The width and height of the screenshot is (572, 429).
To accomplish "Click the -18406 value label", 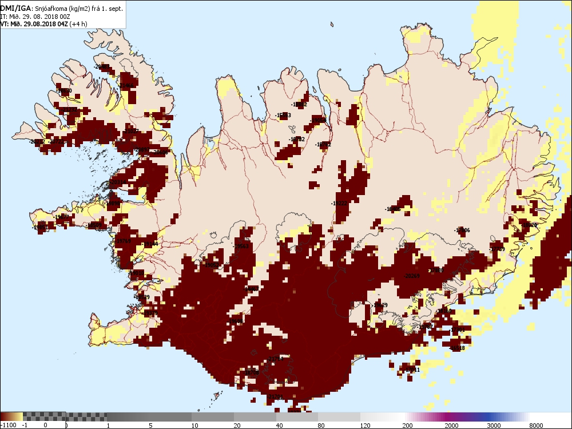I will [x=393, y=209].
